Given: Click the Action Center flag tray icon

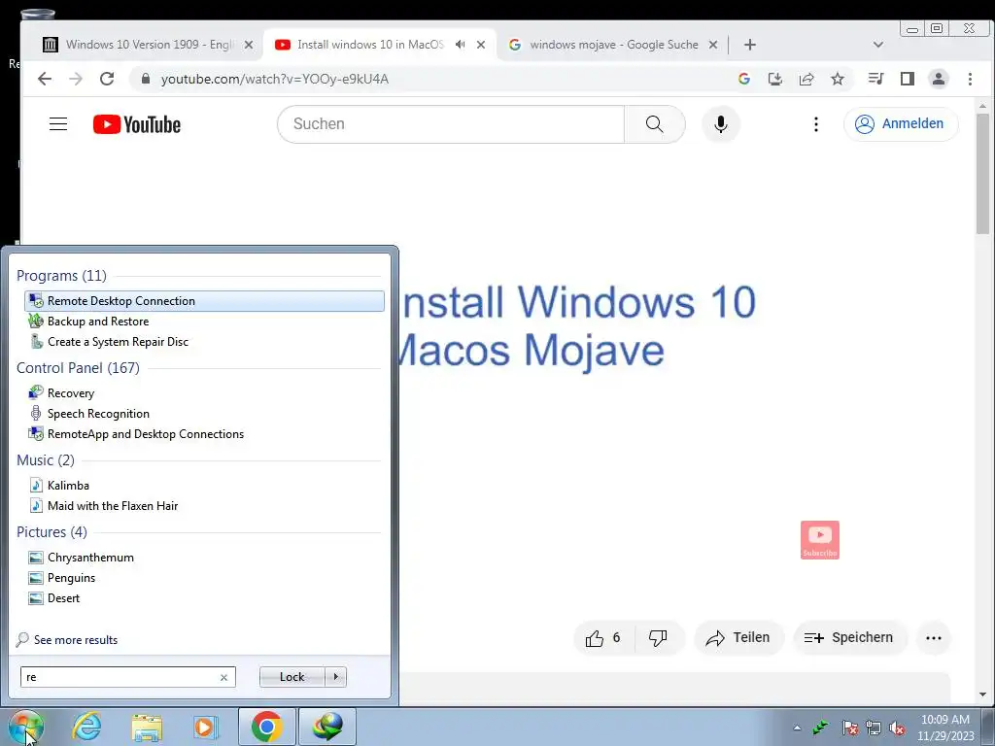Looking at the screenshot, I should 850,729.
